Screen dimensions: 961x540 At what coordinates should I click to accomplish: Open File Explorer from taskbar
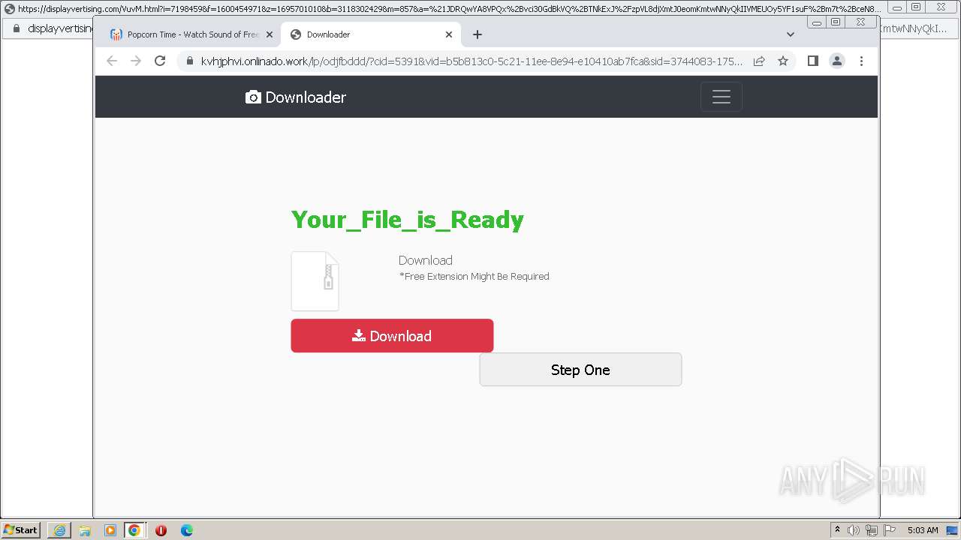coord(85,530)
